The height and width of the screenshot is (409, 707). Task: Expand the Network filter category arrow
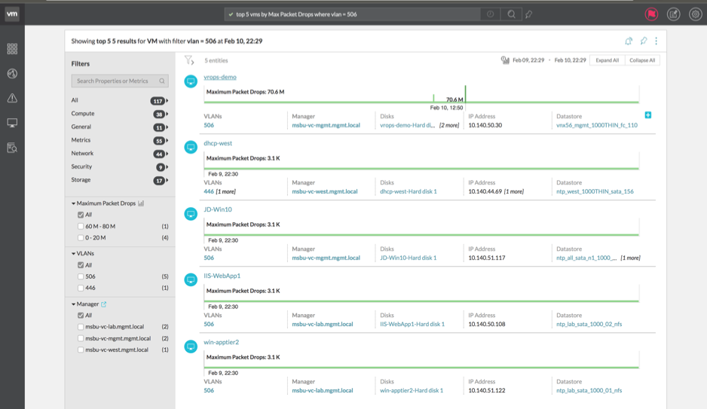167,154
